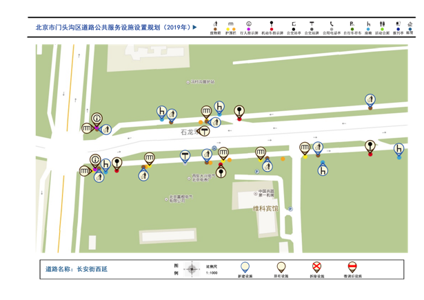Image resolution: width=424 pixels, height=300 pixels.
Task: Click the first legend icon at top
Action: [215, 24]
